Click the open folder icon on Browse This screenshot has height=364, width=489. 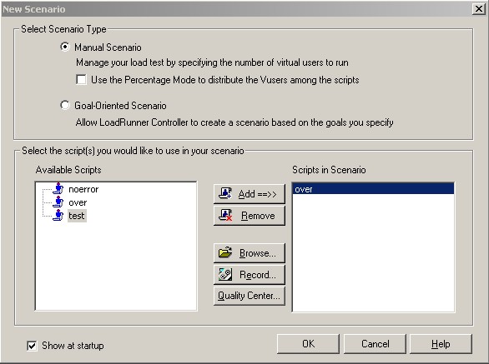[225, 252]
